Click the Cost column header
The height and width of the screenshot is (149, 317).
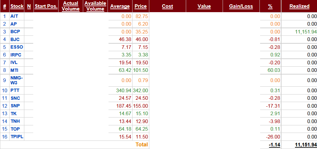tap(167, 6)
